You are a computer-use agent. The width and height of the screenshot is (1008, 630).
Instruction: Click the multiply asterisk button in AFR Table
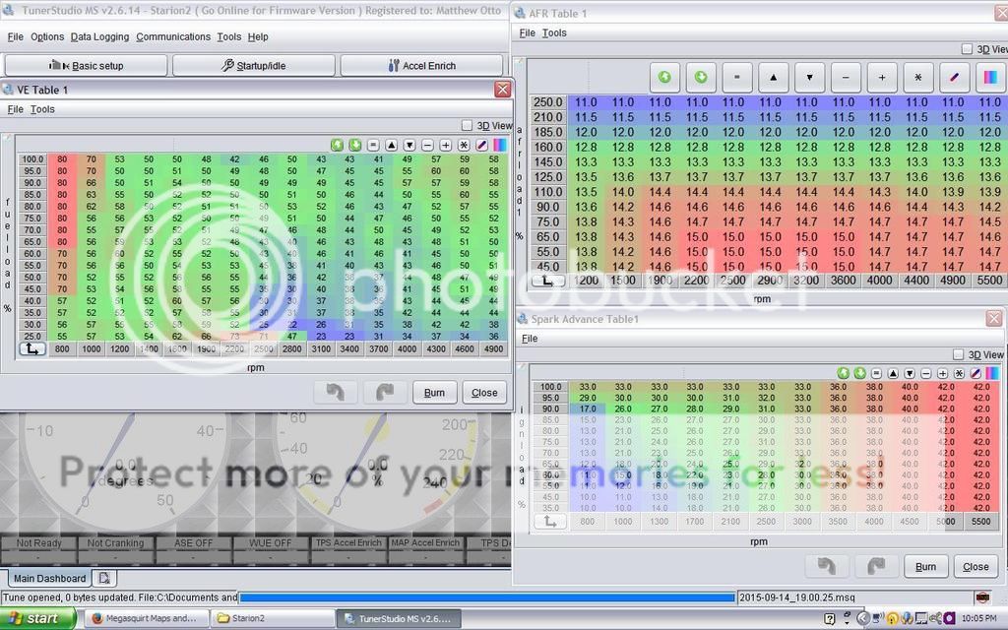pos(918,77)
